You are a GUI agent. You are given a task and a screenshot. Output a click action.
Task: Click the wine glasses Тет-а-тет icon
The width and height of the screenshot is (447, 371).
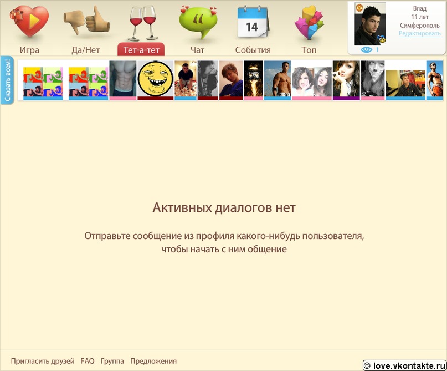[x=142, y=22]
